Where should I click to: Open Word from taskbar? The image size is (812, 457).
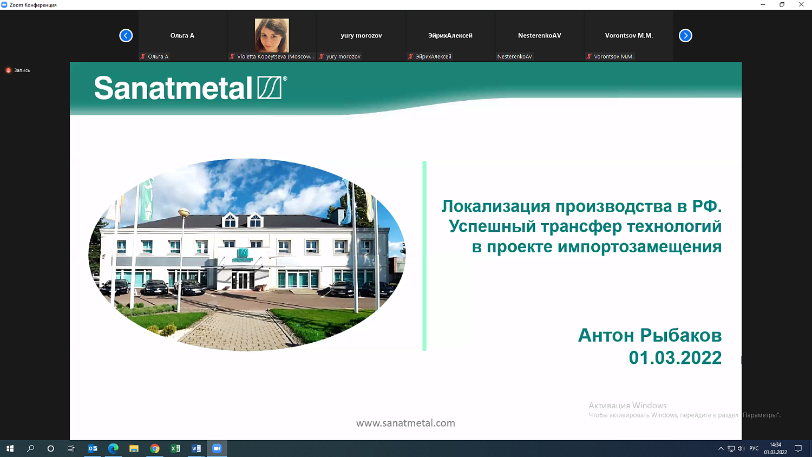(x=196, y=448)
